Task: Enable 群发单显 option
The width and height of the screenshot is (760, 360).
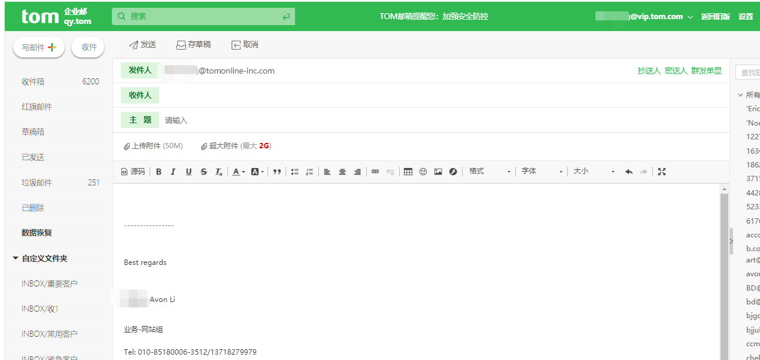Action: point(706,71)
